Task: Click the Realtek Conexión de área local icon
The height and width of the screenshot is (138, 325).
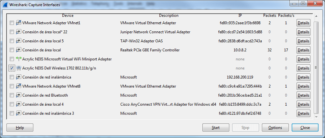Action: (x=19, y=50)
